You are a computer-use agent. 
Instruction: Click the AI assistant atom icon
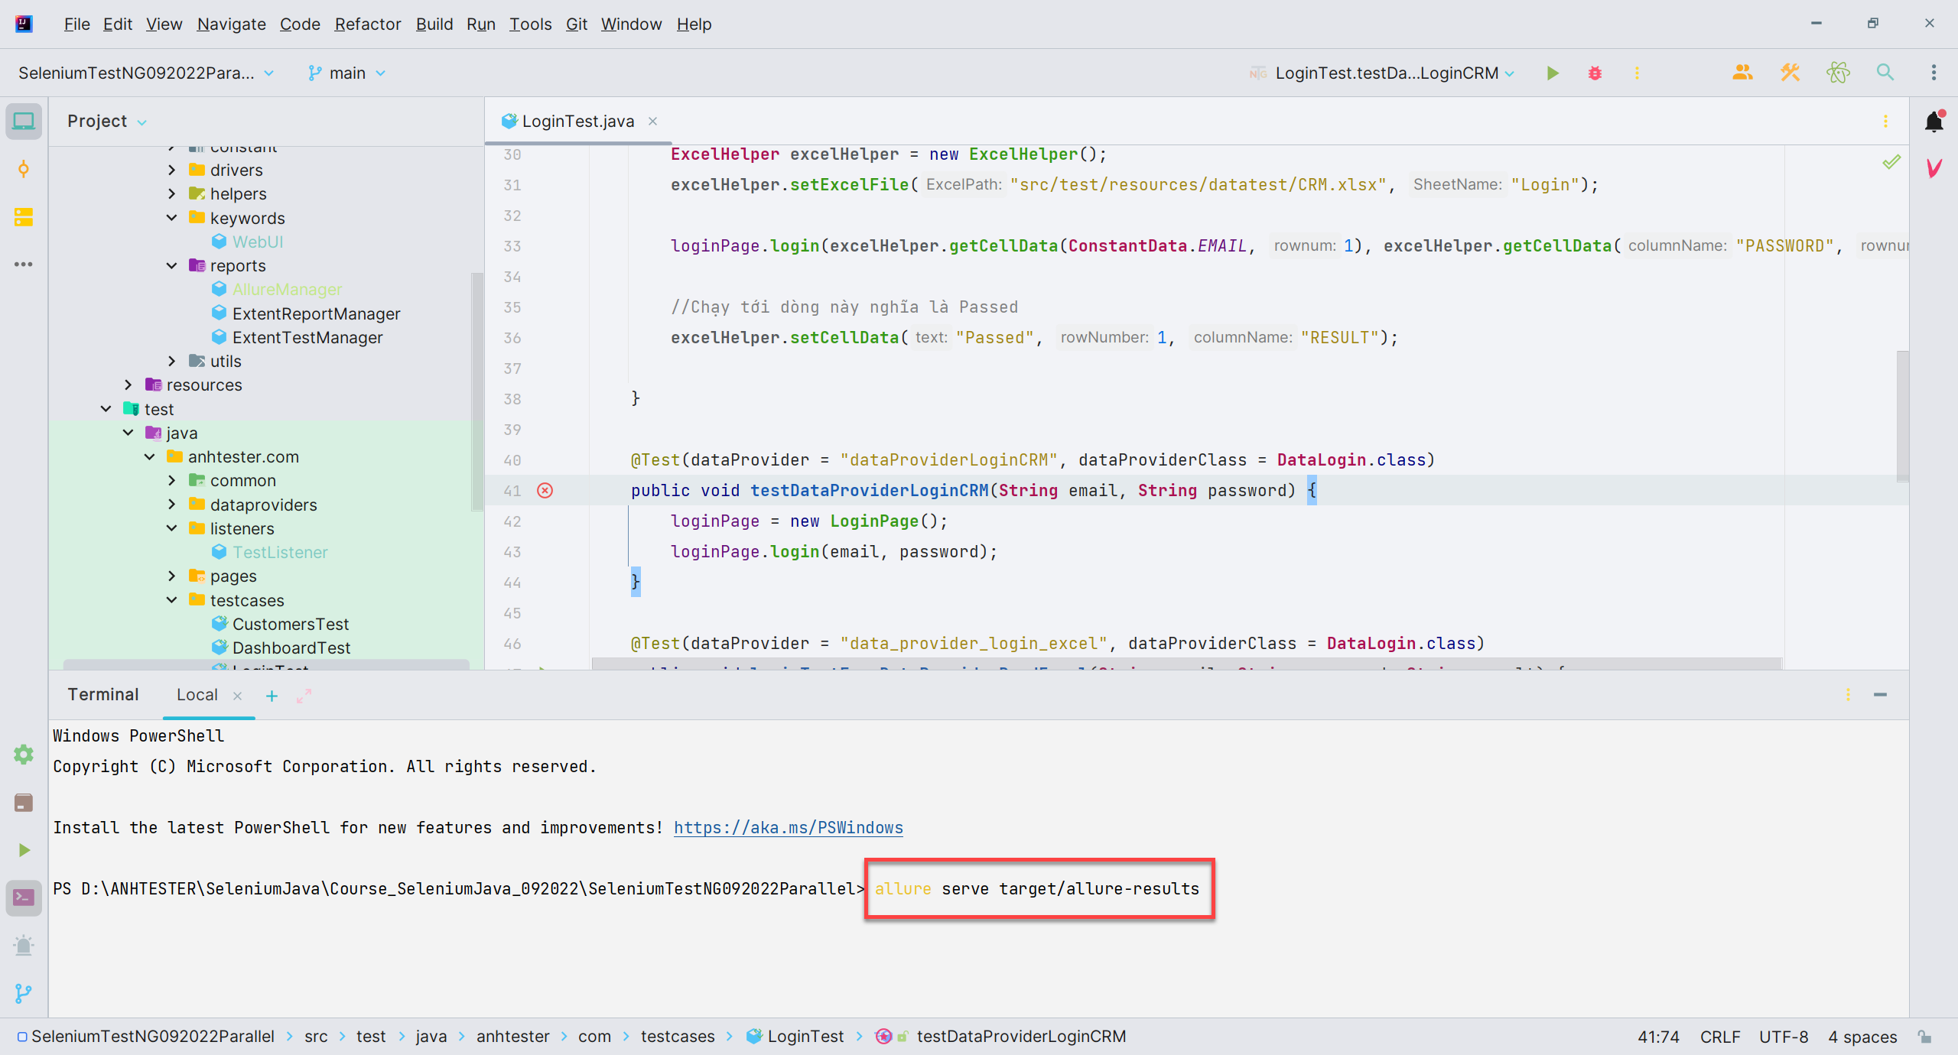point(1838,73)
